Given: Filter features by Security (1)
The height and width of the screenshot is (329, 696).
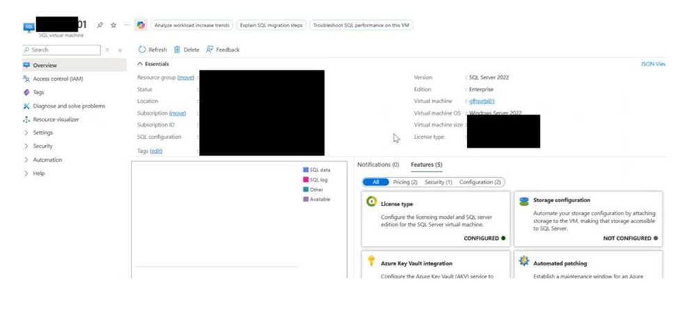Looking at the screenshot, I should [438, 182].
